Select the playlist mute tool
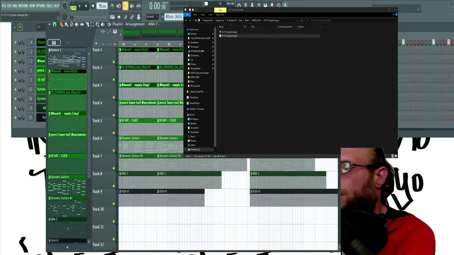 (x=77, y=24)
